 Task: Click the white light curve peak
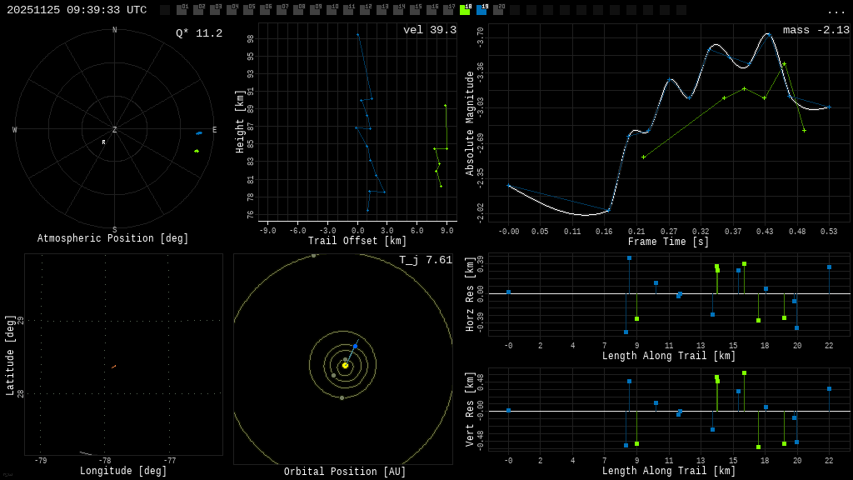(767, 34)
